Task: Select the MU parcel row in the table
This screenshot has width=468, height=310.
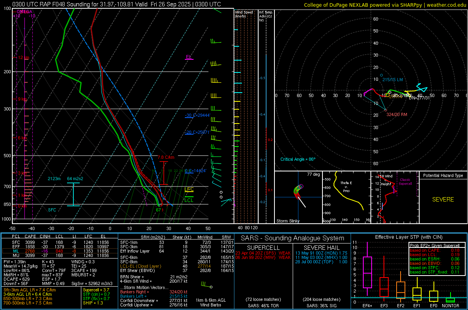Action: click(x=60, y=255)
